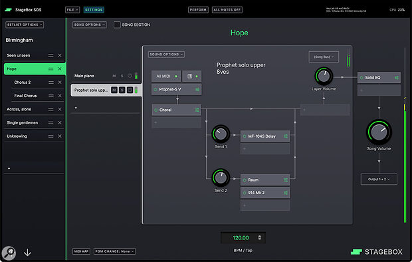412x262 pixels.
Task: Open 914 Mk 2 plugin editor icon
Action: click(286, 193)
